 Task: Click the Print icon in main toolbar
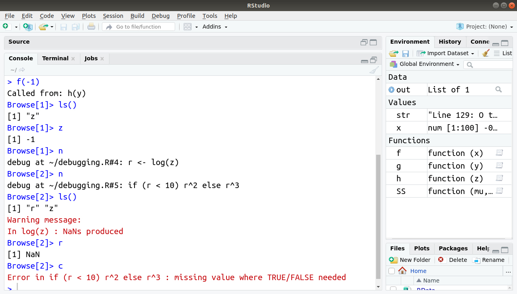[x=91, y=27]
